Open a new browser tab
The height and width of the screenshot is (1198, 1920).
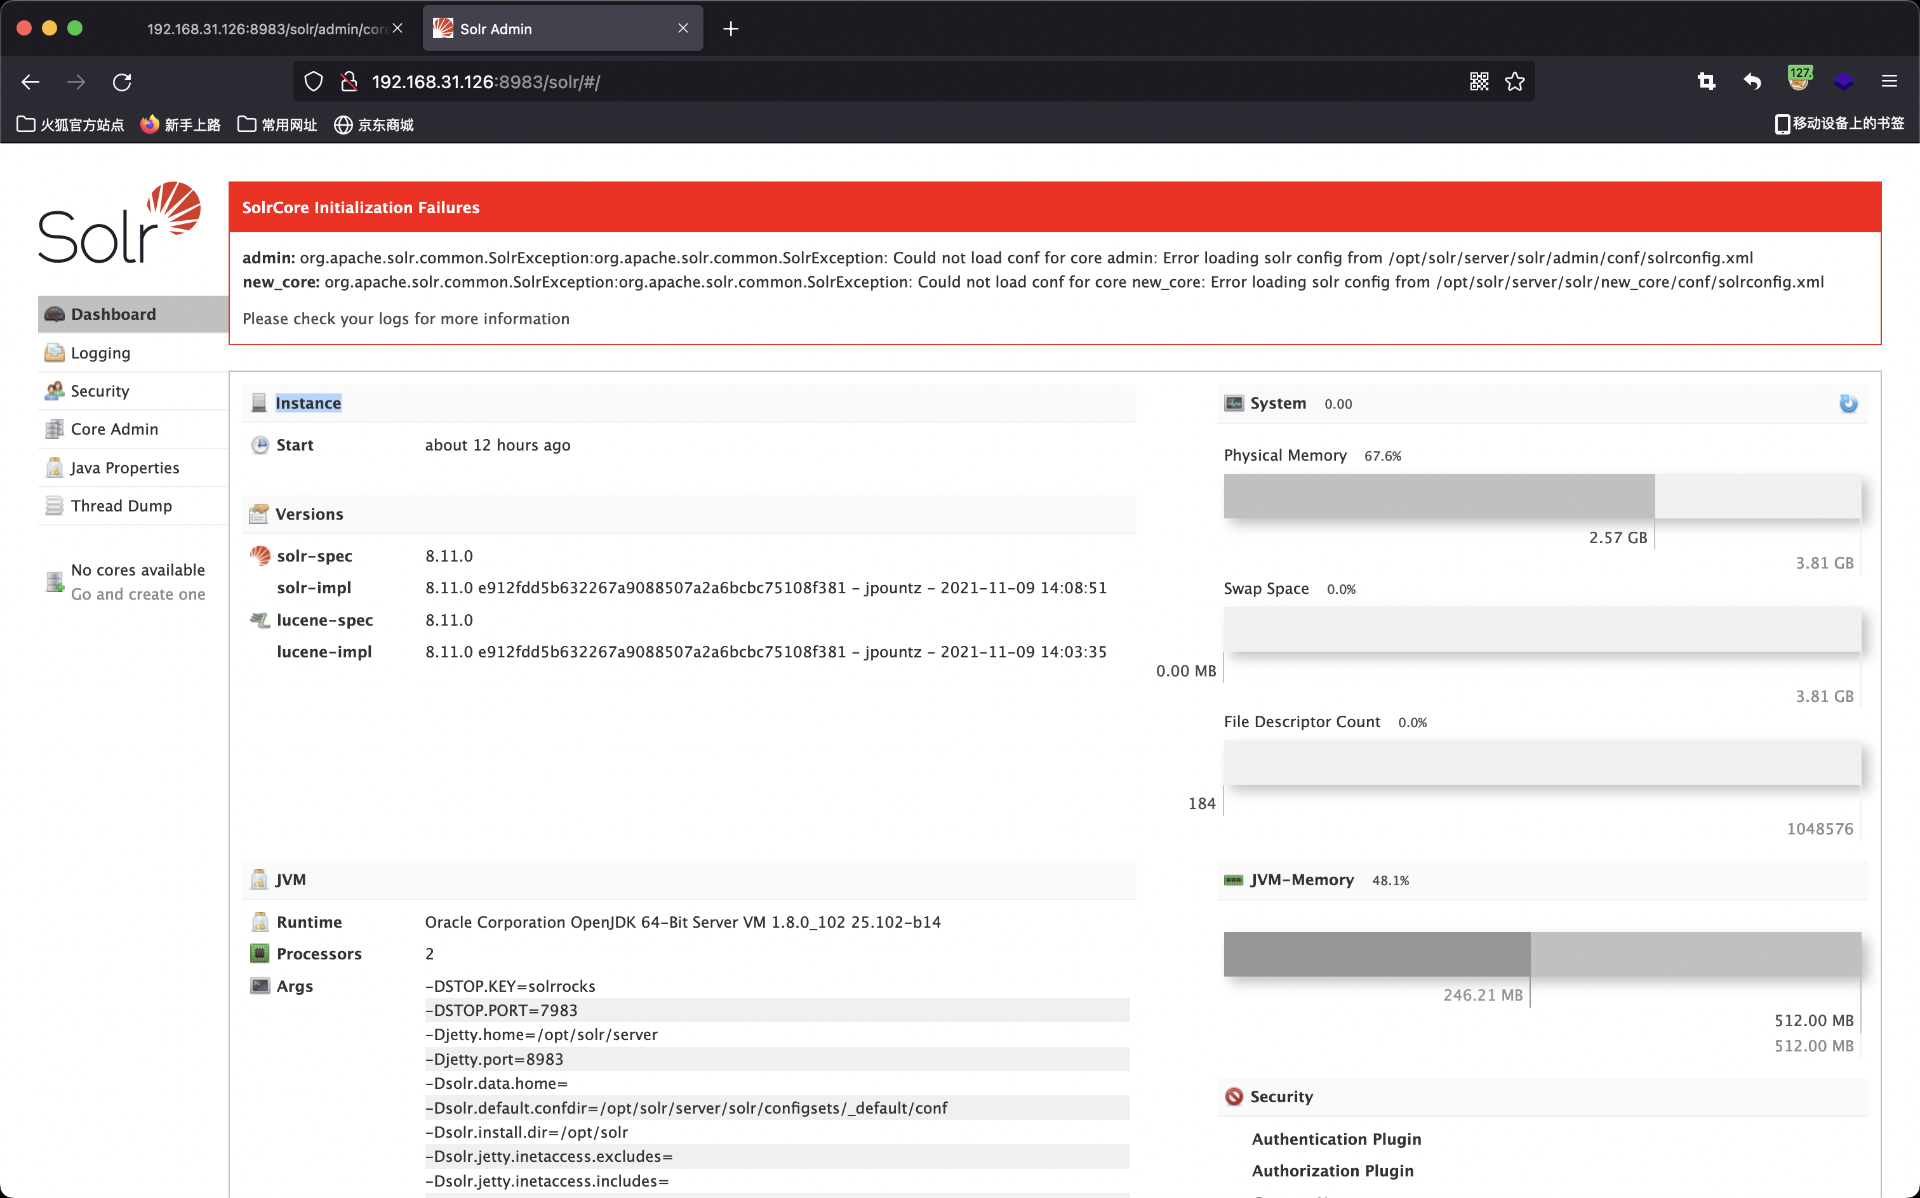[x=730, y=29]
